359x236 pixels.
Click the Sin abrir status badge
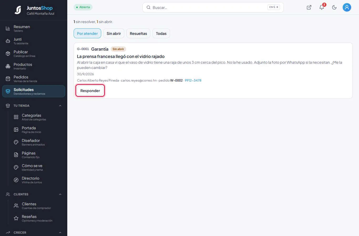(118, 49)
